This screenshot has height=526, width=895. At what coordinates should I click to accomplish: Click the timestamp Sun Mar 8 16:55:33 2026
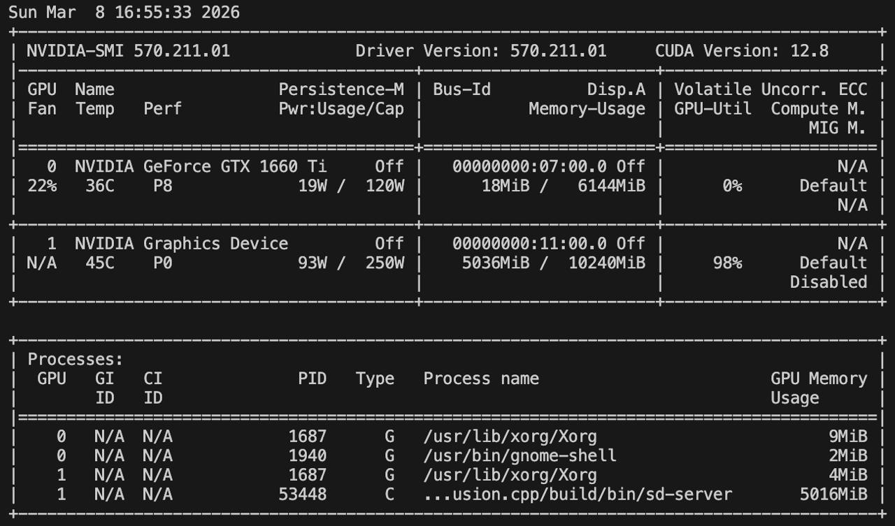(x=124, y=13)
